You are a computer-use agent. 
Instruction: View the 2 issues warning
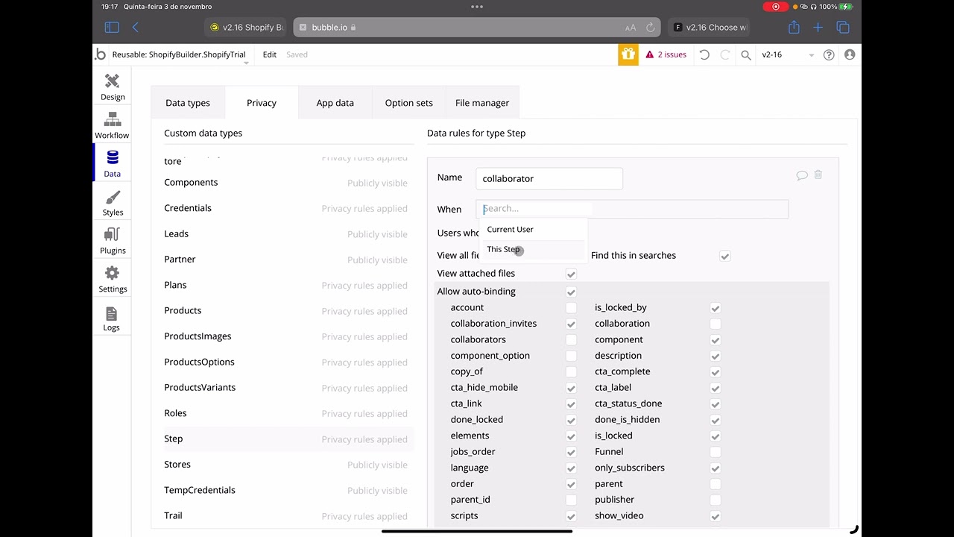tap(666, 54)
